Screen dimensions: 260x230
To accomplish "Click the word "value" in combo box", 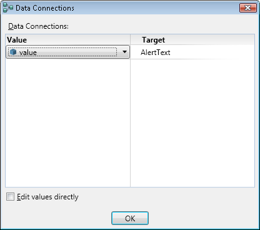I will click(28, 52).
